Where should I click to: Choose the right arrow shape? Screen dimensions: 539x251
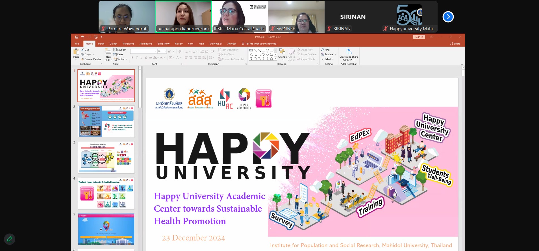[263, 54]
